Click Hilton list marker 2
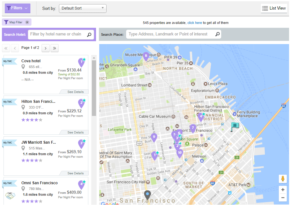 coord(81,103)
